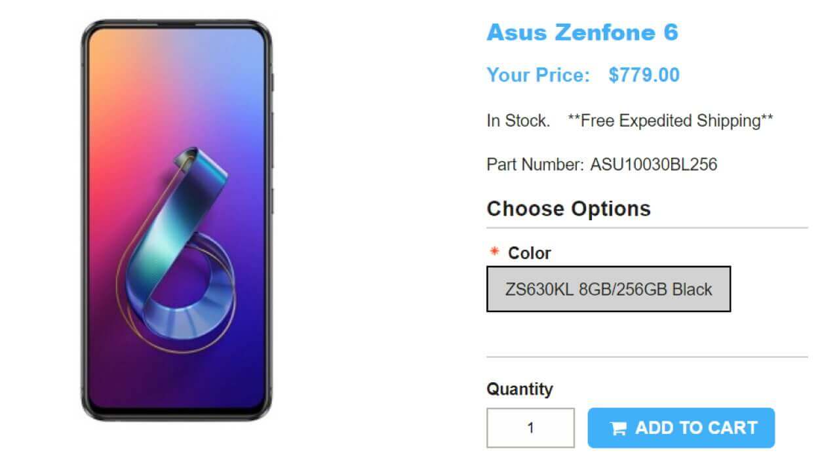This screenshot has height=472, width=839.
Task: Click the Your Price label
Action: (x=538, y=75)
